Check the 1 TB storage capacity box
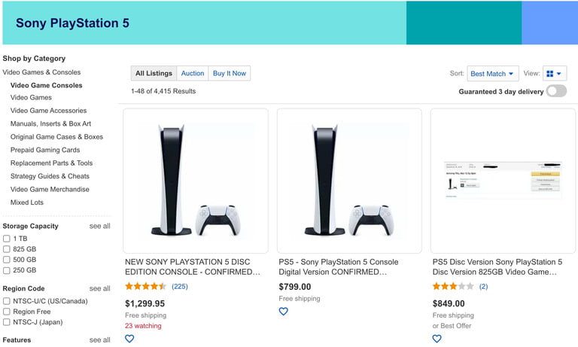 coord(7,239)
